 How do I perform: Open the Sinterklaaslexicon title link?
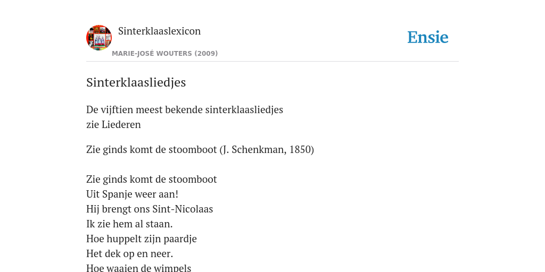tap(160, 31)
